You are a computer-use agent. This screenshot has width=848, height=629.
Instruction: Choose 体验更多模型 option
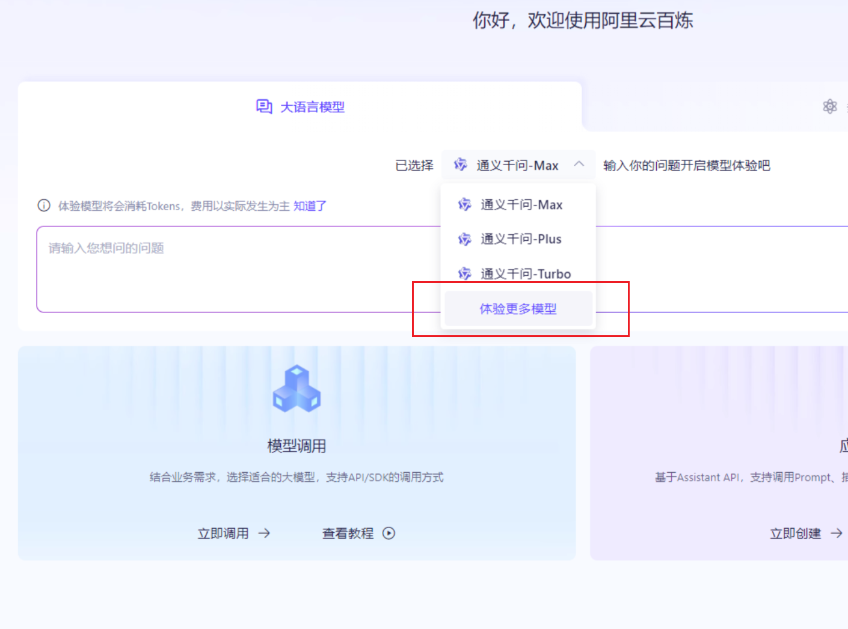point(518,309)
